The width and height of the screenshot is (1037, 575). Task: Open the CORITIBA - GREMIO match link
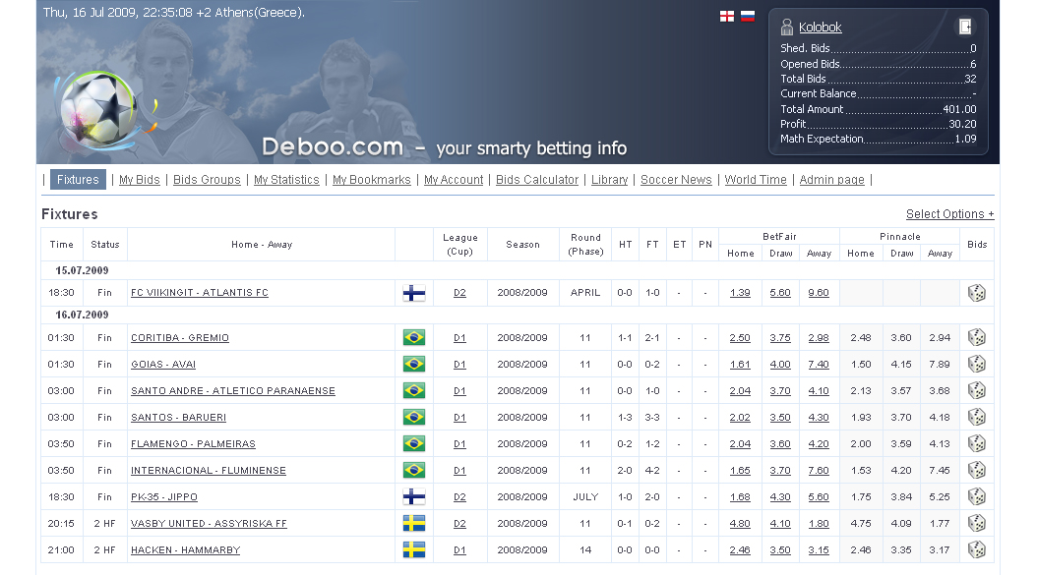[180, 338]
